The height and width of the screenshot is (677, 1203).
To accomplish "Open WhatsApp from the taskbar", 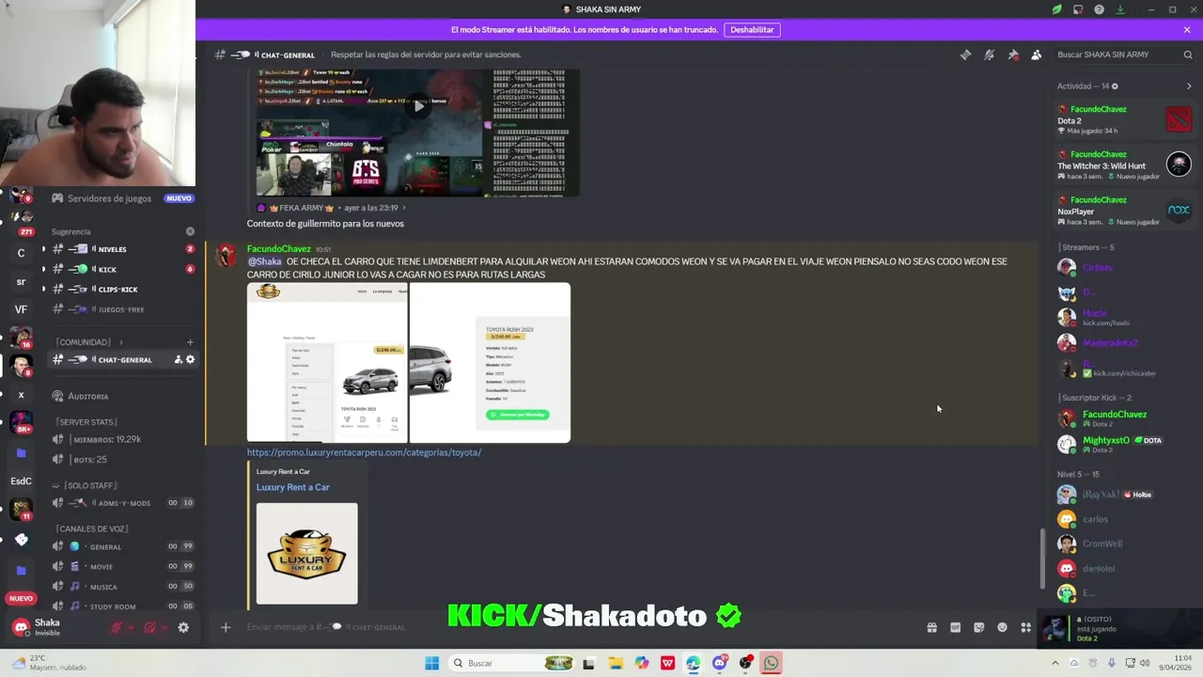I will 771,663.
